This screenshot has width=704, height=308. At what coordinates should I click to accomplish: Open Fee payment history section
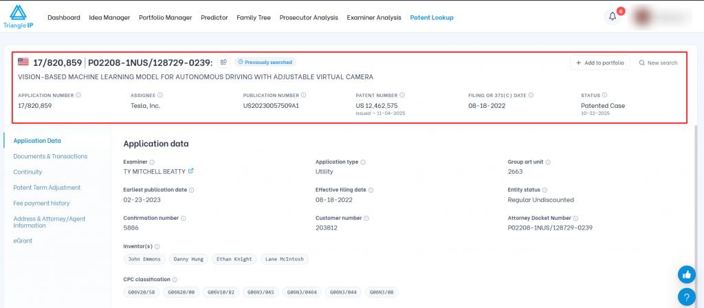tap(41, 203)
